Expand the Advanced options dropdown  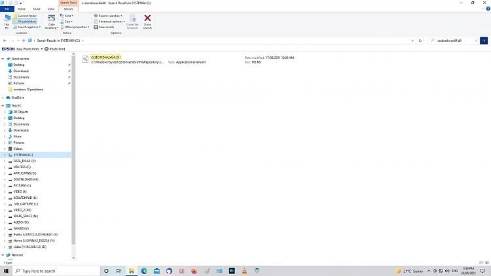pos(110,21)
